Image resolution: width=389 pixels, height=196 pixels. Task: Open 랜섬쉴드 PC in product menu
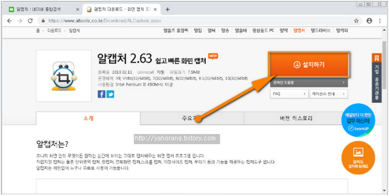263,31
